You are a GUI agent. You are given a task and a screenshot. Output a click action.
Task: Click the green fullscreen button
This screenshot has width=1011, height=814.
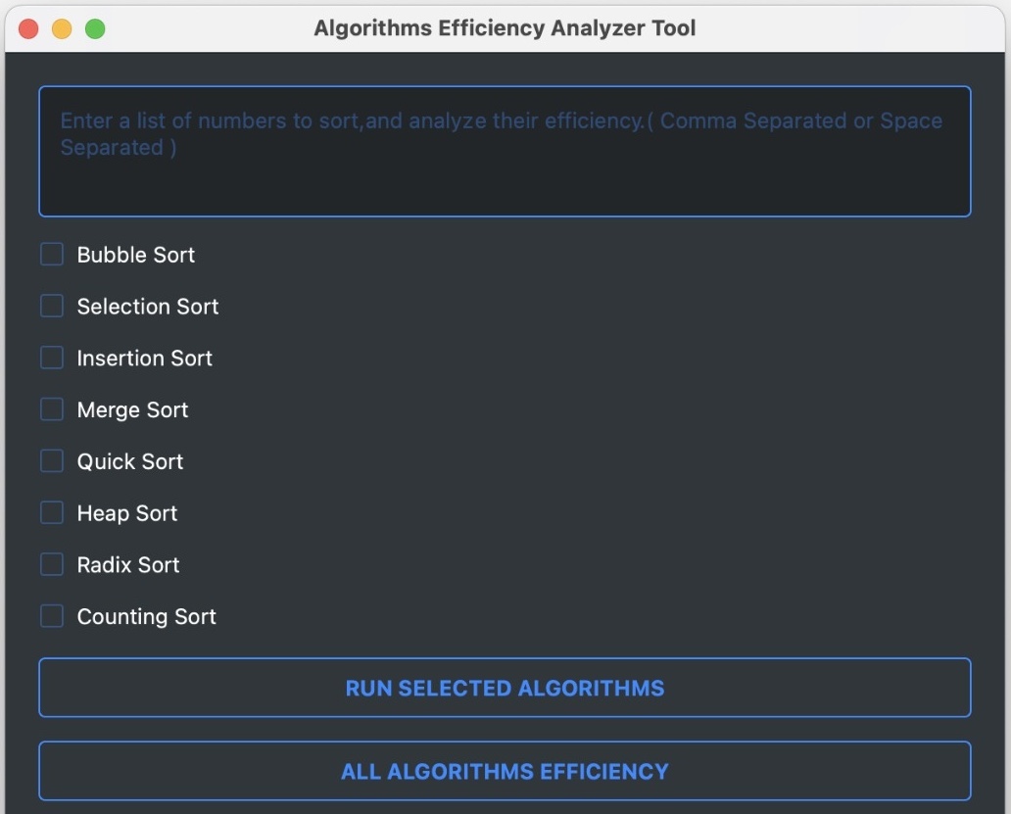[95, 29]
